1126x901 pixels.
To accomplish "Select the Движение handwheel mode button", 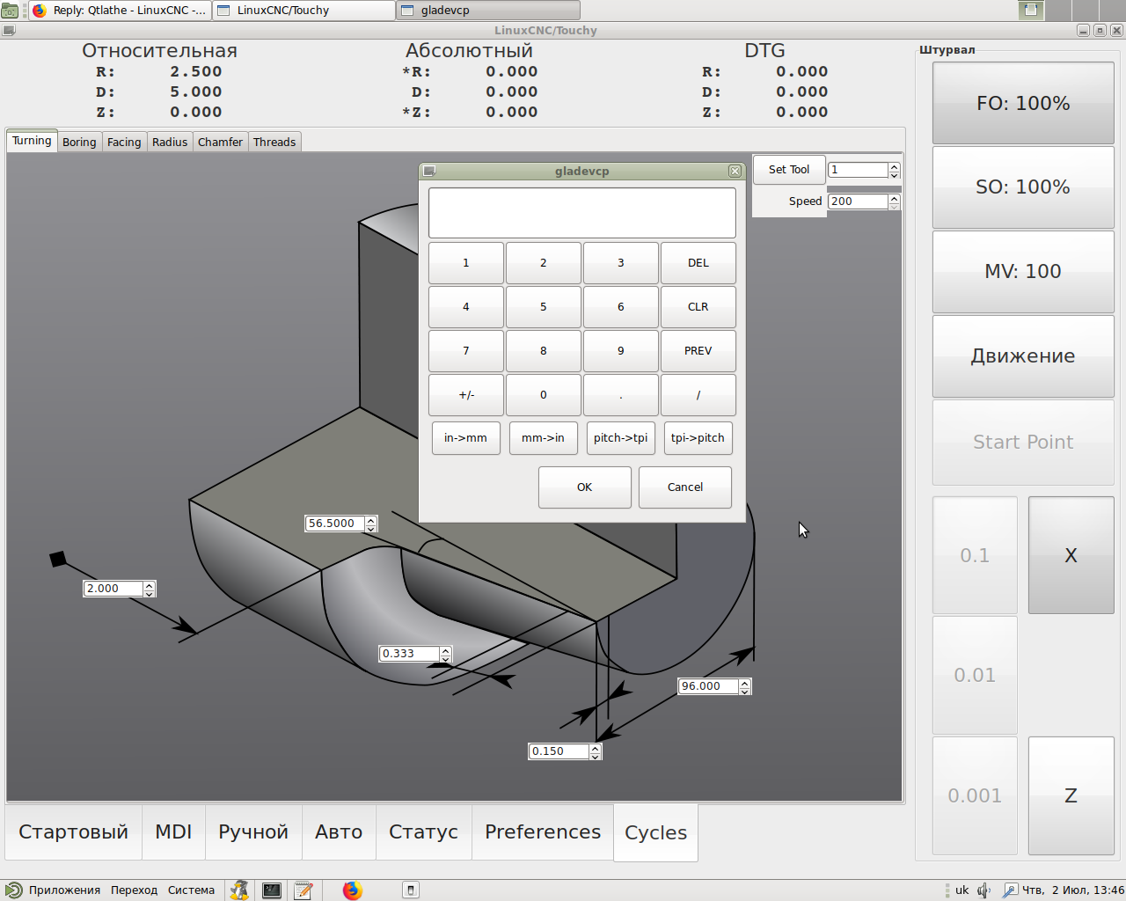I will click(x=1023, y=356).
